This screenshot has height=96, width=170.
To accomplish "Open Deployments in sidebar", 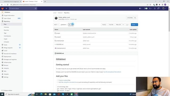I will tap(7, 57).
